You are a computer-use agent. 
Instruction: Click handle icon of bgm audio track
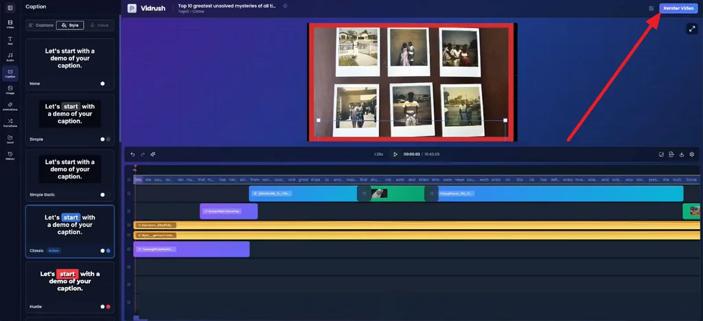point(128,235)
